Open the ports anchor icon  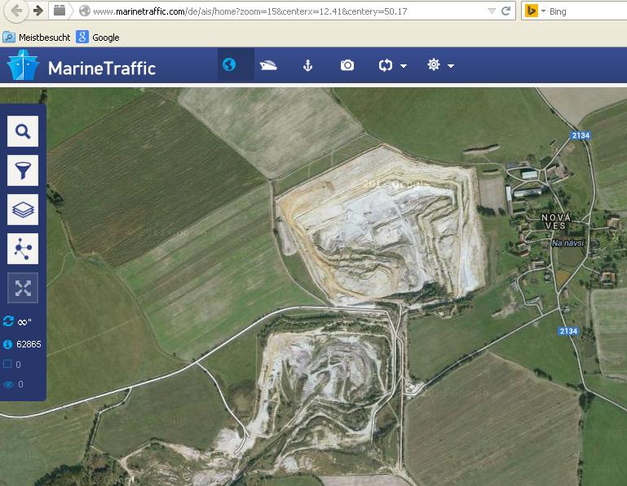308,65
